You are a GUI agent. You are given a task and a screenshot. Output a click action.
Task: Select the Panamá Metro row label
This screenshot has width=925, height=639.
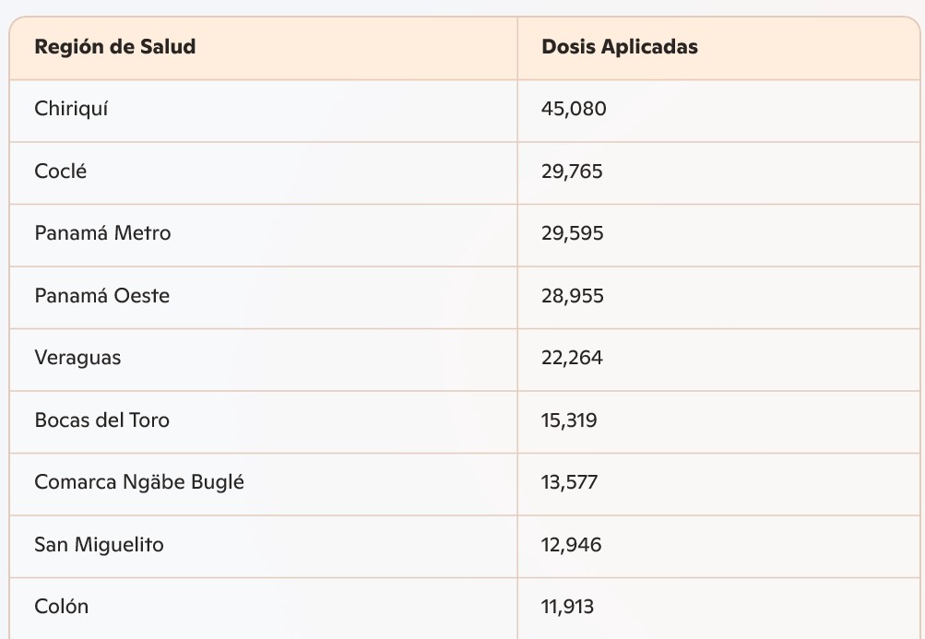[x=102, y=233]
